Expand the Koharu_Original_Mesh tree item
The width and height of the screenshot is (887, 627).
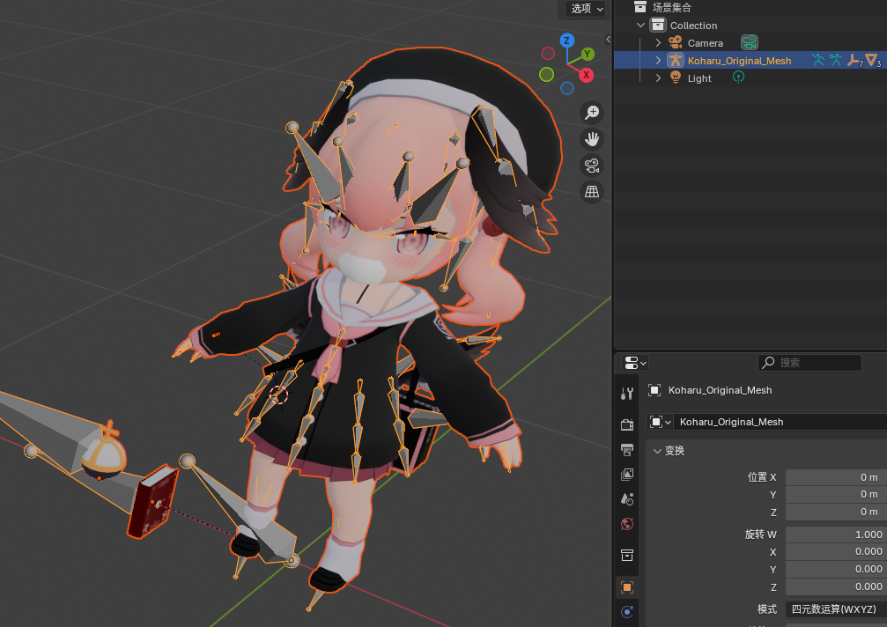(x=658, y=61)
